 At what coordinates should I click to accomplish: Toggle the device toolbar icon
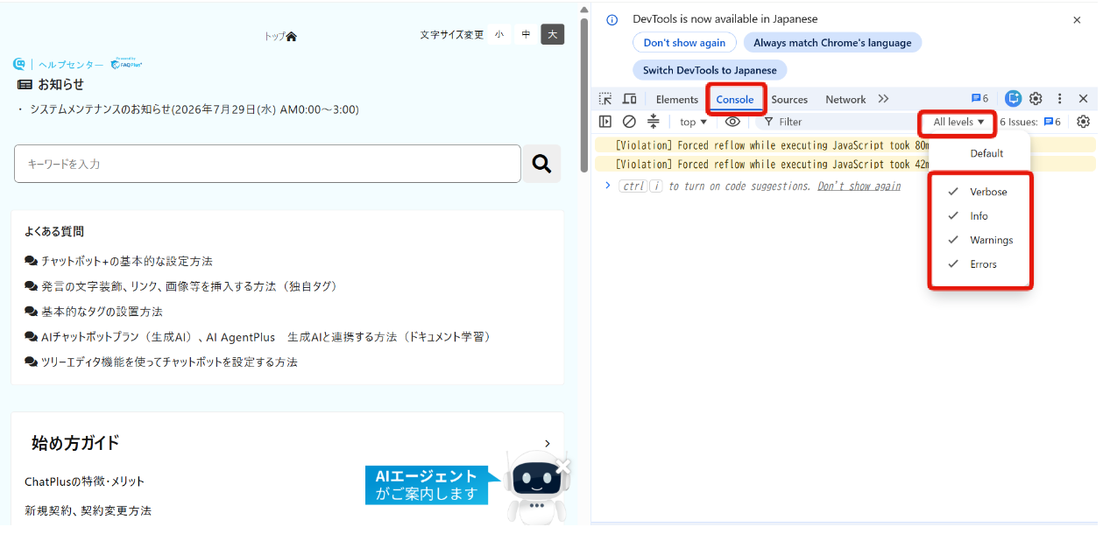pyautogui.click(x=629, y=99)
